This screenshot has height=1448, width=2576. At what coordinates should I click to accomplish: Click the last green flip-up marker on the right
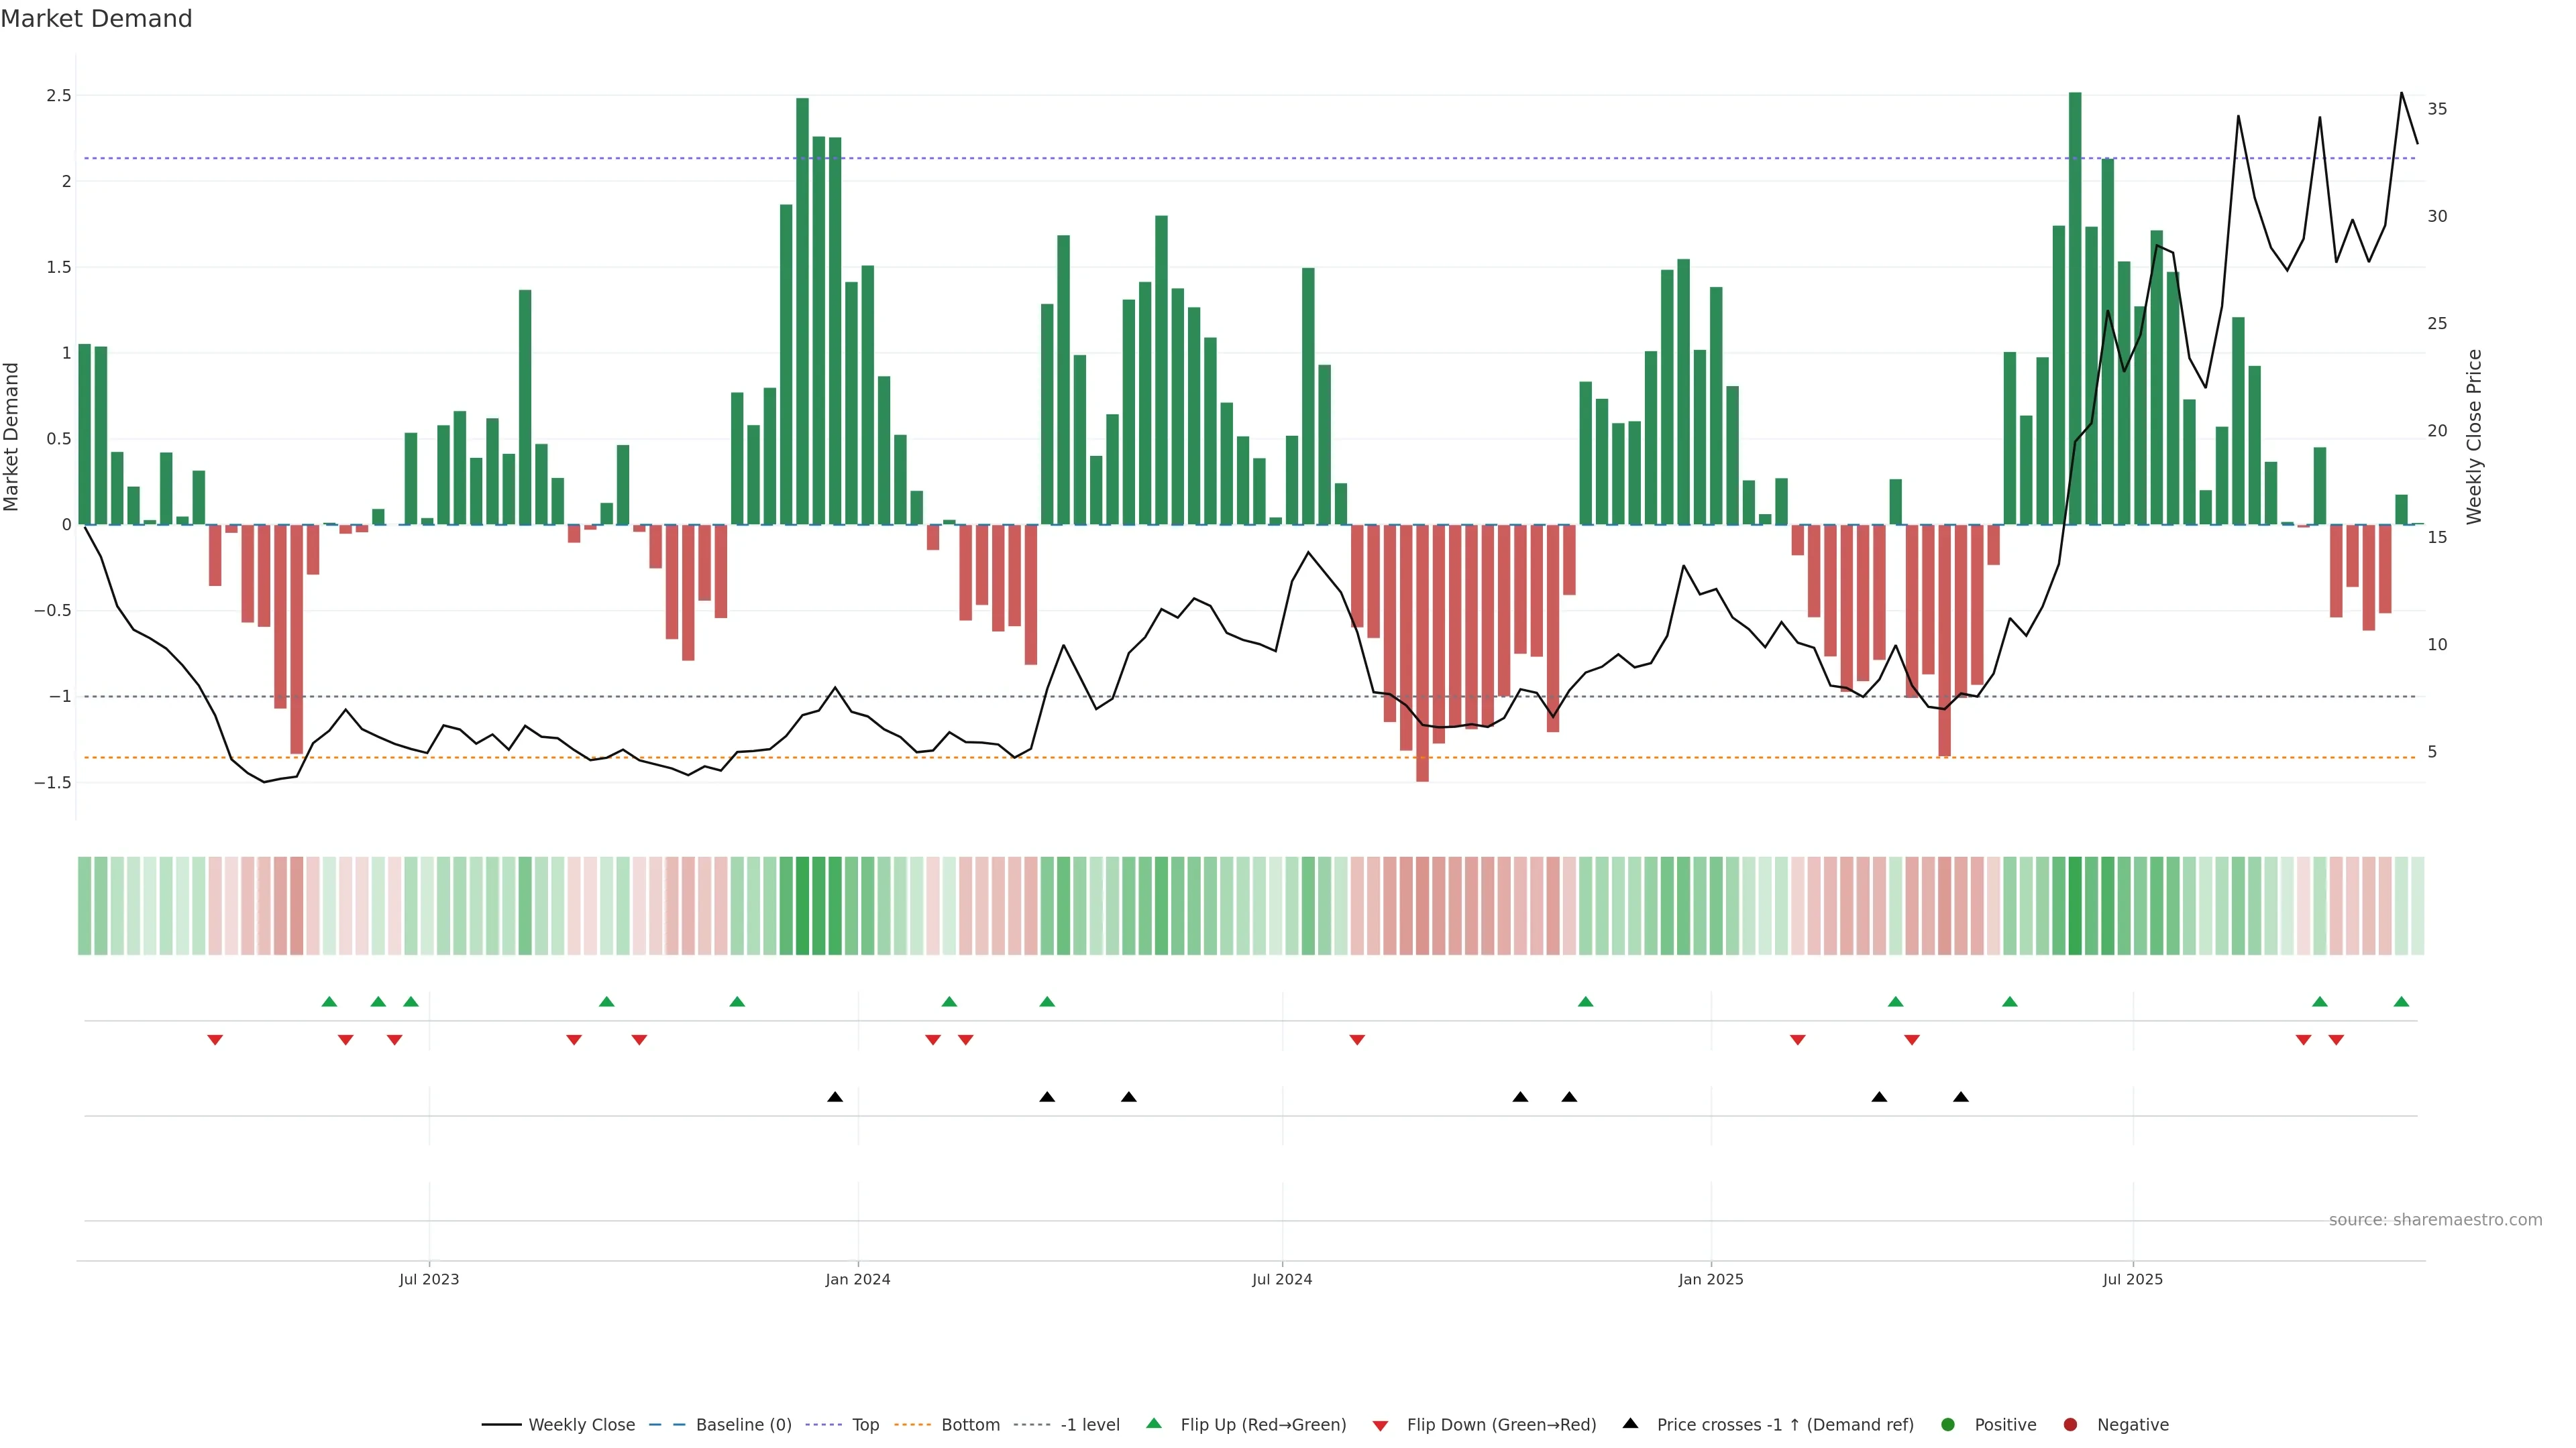pos(2401,1002)
